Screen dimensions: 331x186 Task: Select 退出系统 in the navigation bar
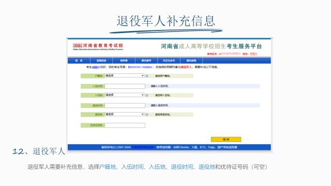(191, 60)
